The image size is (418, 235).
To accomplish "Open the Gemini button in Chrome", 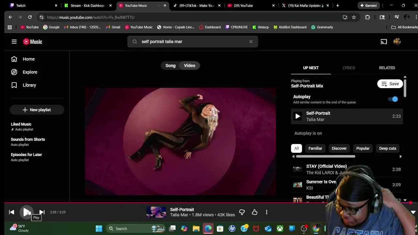I will pos(368,6).
